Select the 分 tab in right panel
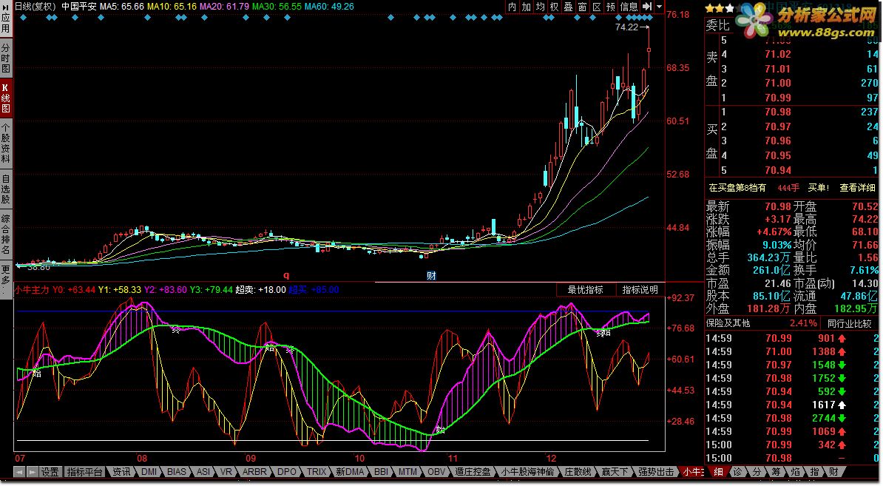883x486 pixels. pos(757,472)
